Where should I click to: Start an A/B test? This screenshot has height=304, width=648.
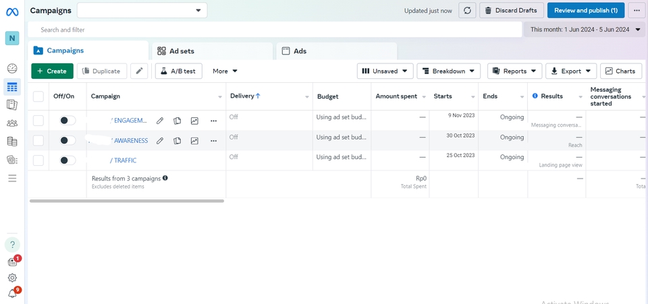tap(178, 71)
